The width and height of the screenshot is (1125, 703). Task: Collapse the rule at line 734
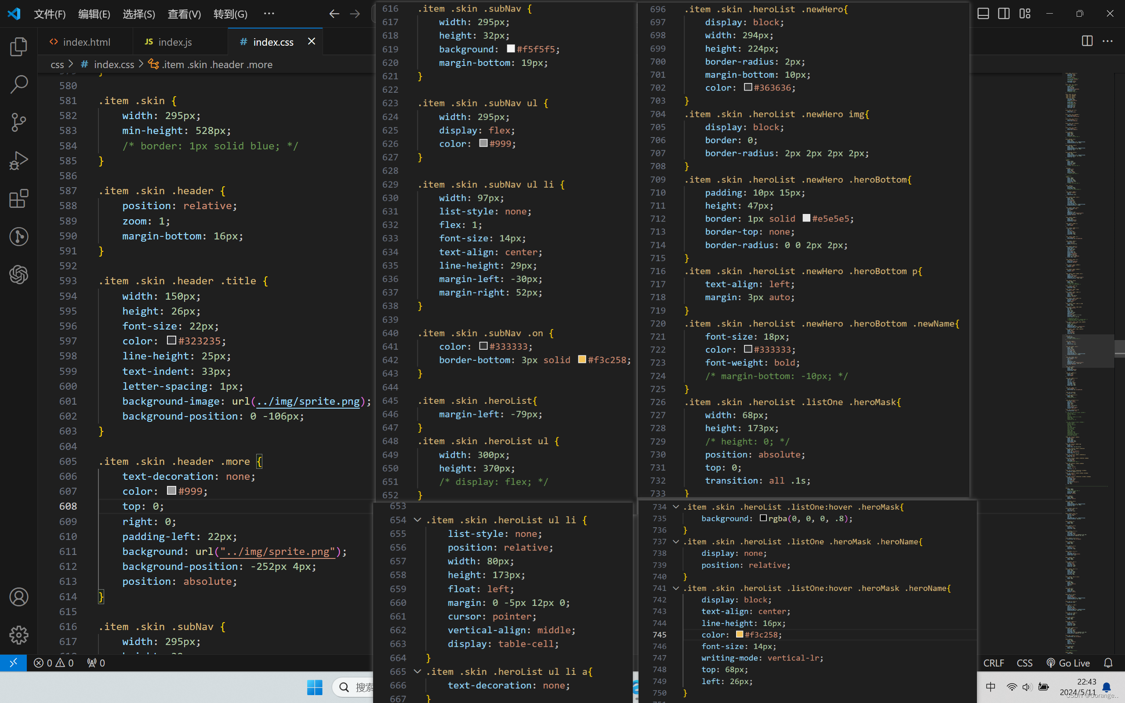coord(675,507)
